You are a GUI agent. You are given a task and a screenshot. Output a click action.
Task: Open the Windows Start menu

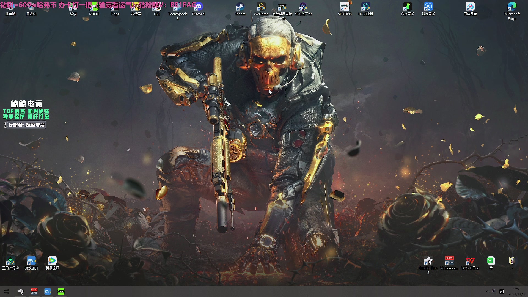(x=7, y=291)
